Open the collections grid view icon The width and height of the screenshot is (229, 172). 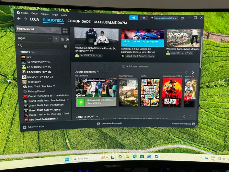click(65, 31)
